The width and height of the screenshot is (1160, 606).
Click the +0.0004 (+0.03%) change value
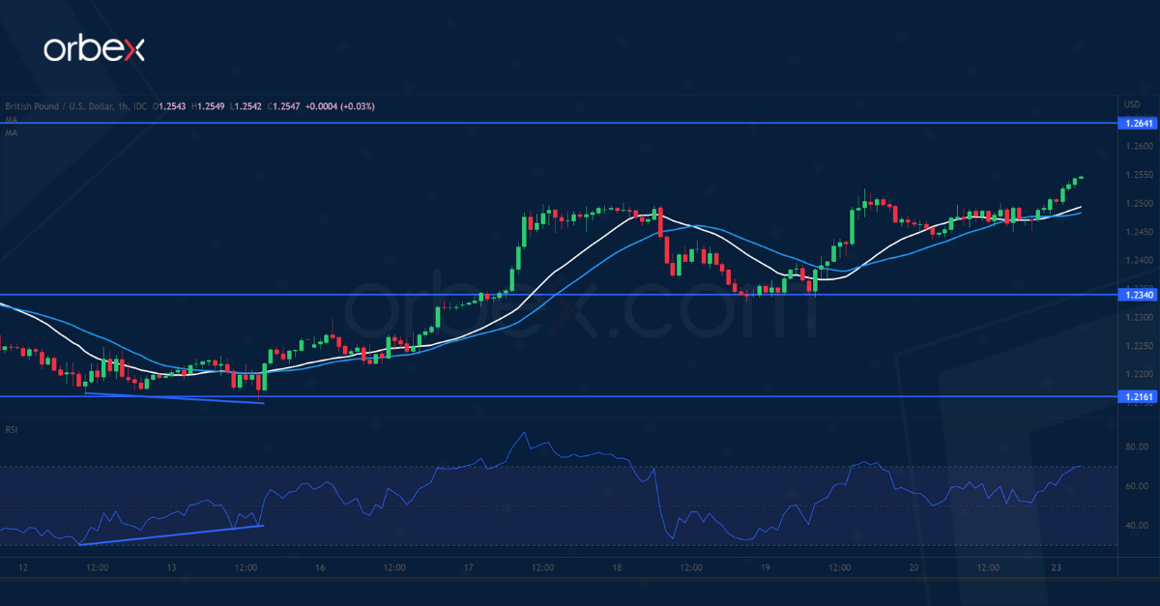click(x=339, y=106)
